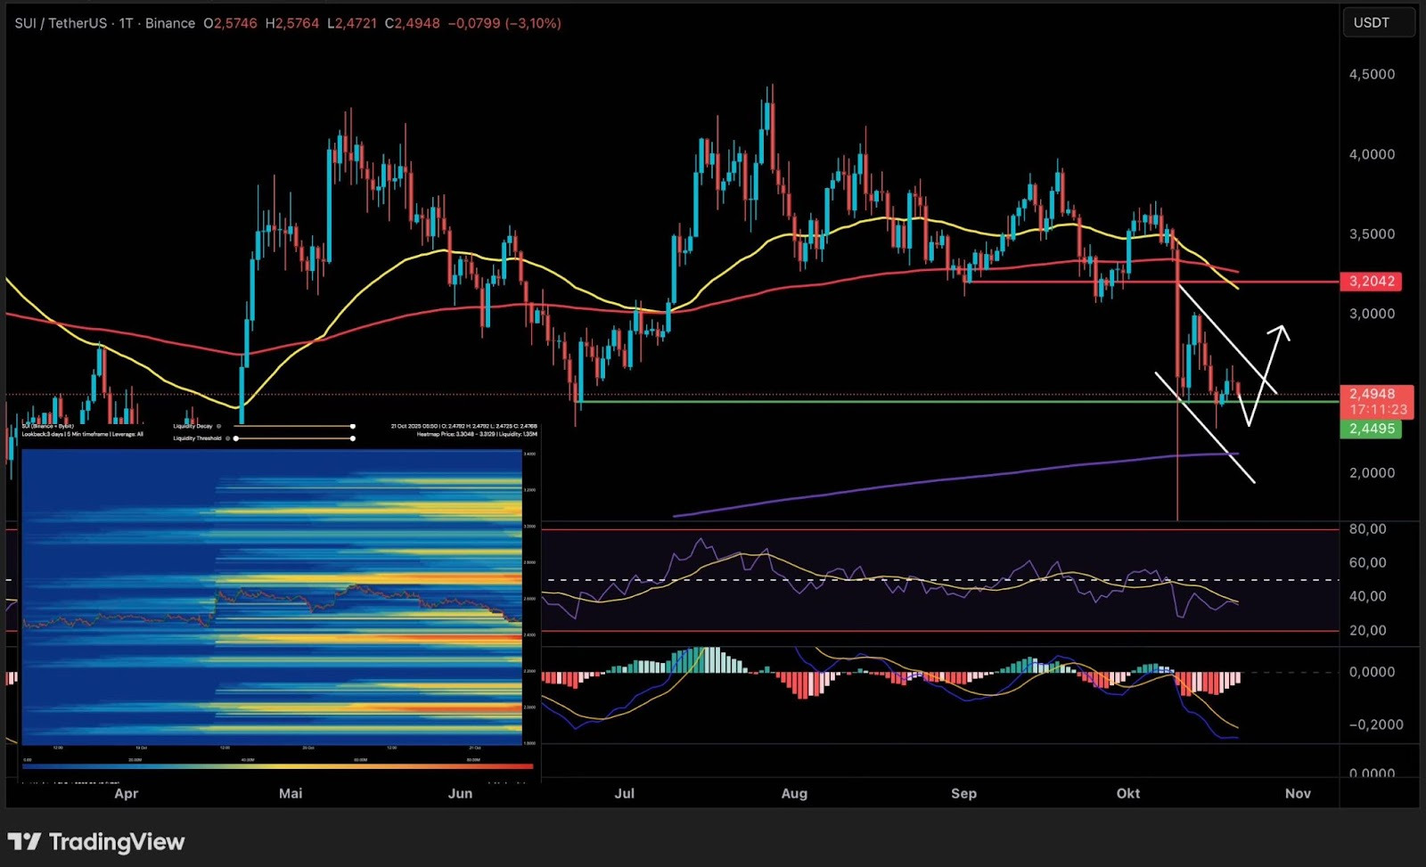Click left handle of Liquidity Threshold slider
This screenshot has height=867, width=1426.
236,438
